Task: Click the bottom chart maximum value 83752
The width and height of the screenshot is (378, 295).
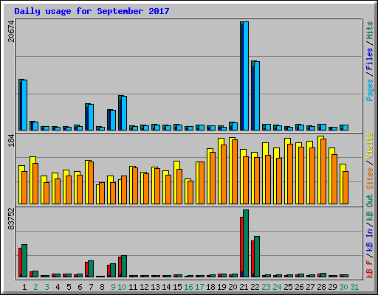Action: coord(11,219)
